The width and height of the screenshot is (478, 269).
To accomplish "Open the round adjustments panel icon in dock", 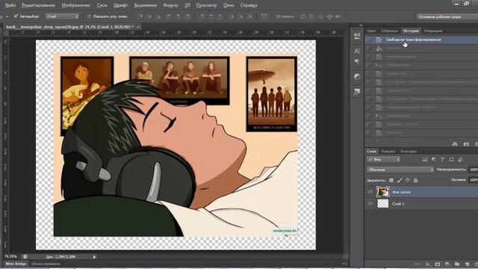I will tap(357, 76).
